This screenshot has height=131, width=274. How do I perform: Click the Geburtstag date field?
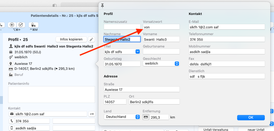(x=122, y=64)
